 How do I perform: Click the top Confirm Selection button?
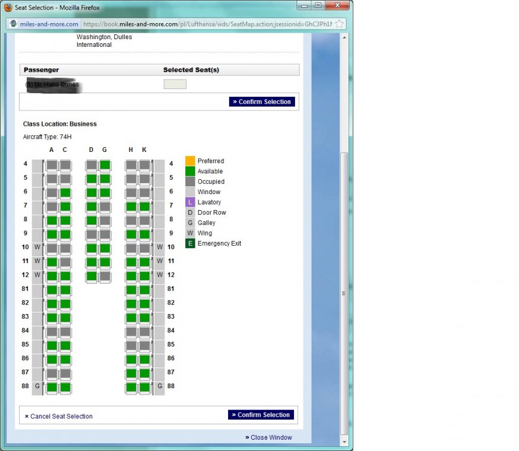coord(262,102)
